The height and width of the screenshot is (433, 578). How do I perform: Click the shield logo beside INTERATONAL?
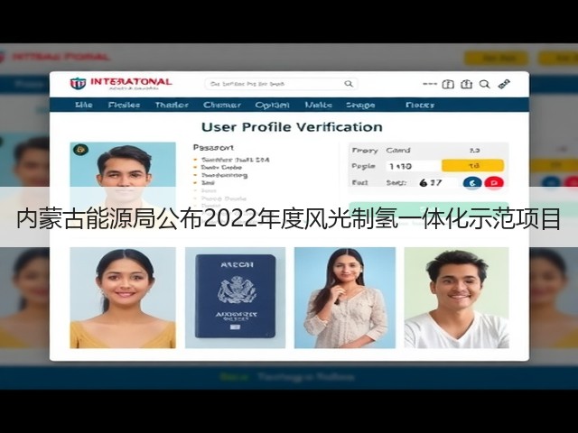pos(78,84)
